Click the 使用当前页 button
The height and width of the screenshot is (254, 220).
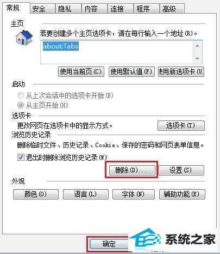(x=81, y=71)
